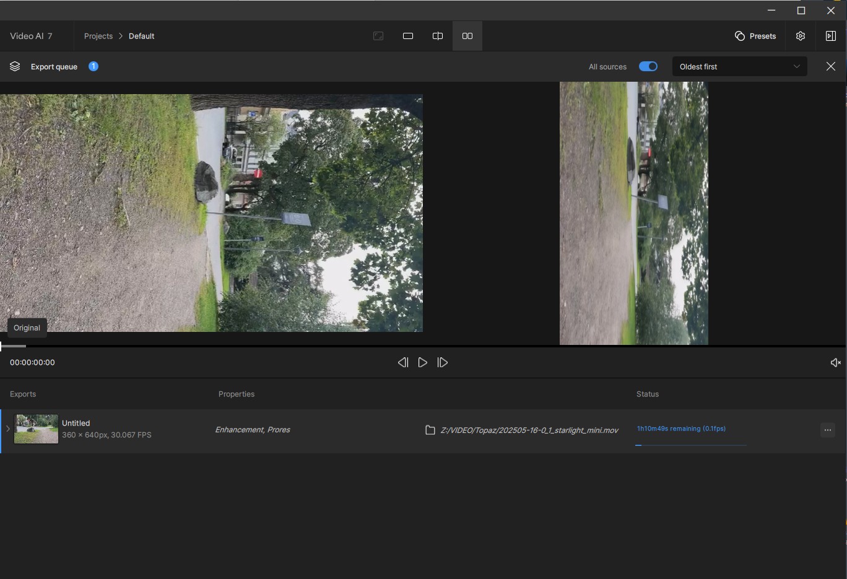This screenshot has width=847, height=579.
Task: Open the Oldest first sort dropdown
Action: pyautogui.click(x=739, y=66)
